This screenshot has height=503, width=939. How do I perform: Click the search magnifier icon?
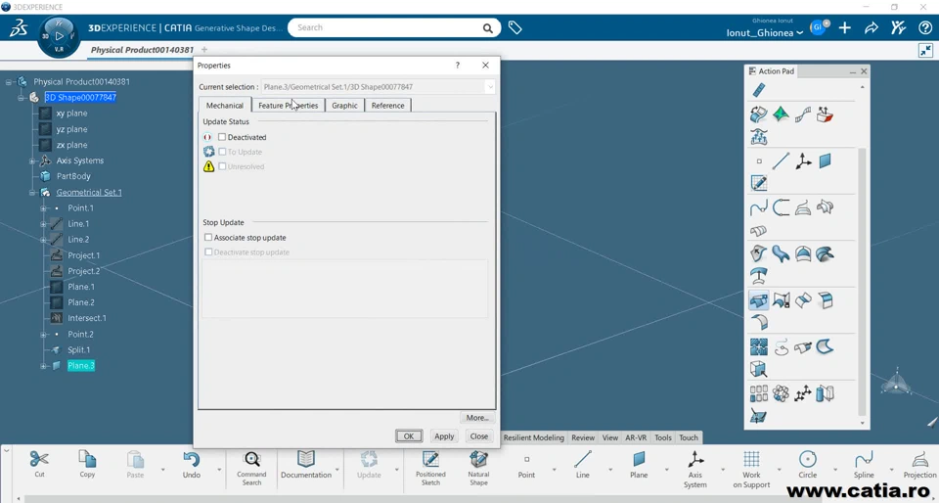487,27
